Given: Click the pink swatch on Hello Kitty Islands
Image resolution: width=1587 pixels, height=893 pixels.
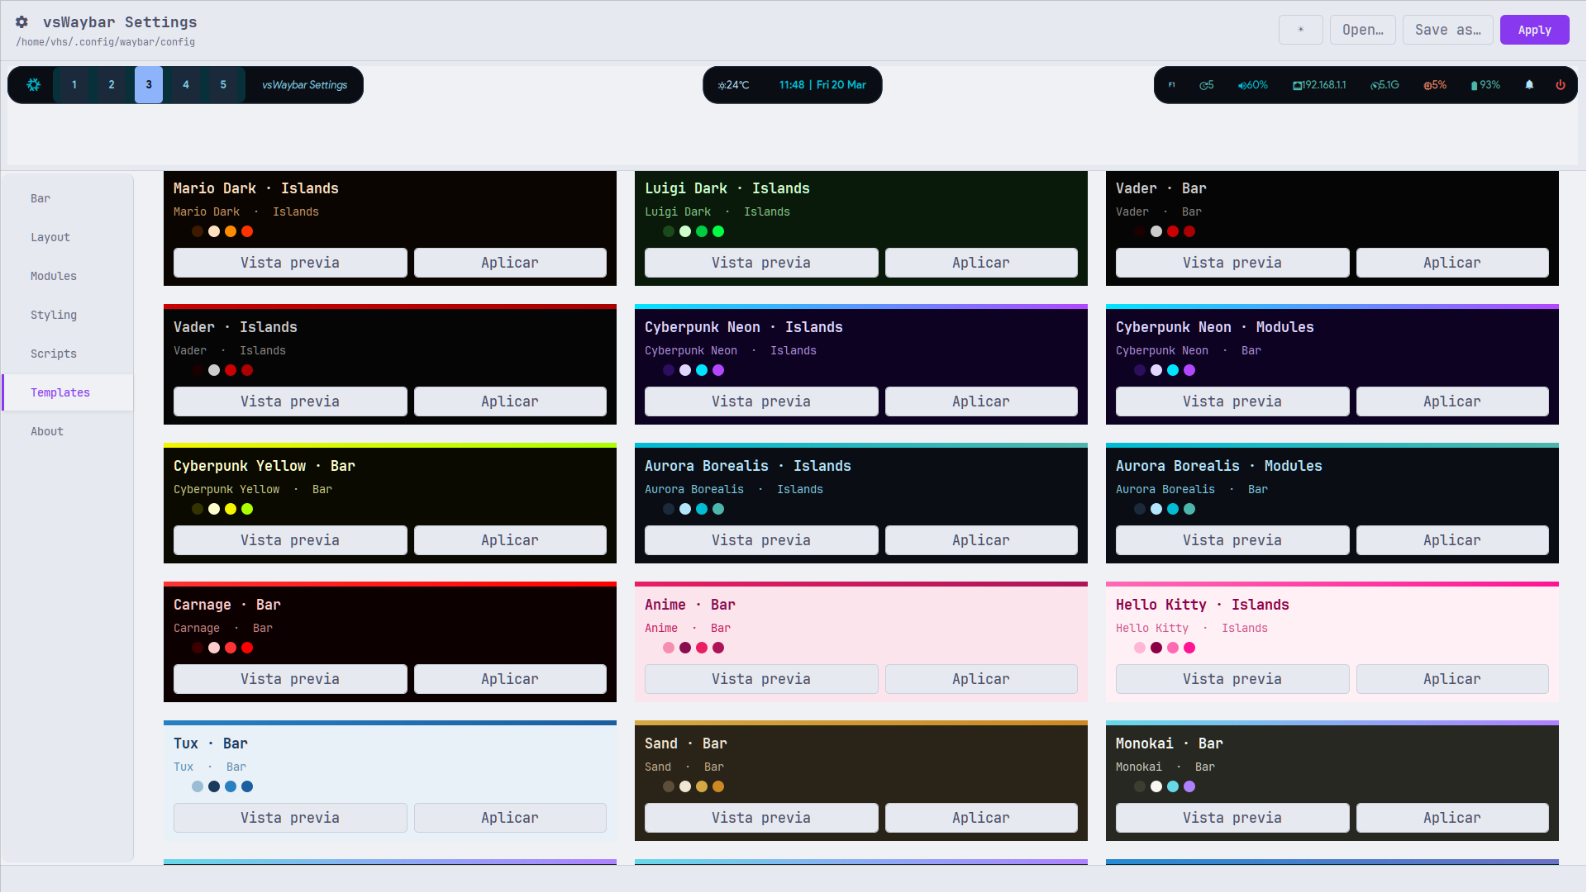Looking at the screenshot, I should pyautogui.click(x=1140, y=648).
